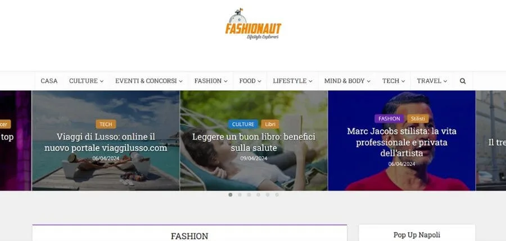
Task: Select the first slider pagination dot
Action: (230, 194)
